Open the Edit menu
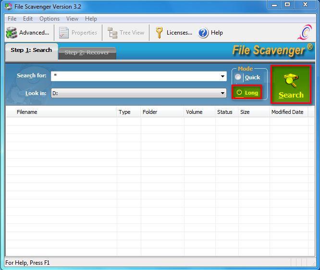This screenshot has height=270, width=320. pos(28,19)
